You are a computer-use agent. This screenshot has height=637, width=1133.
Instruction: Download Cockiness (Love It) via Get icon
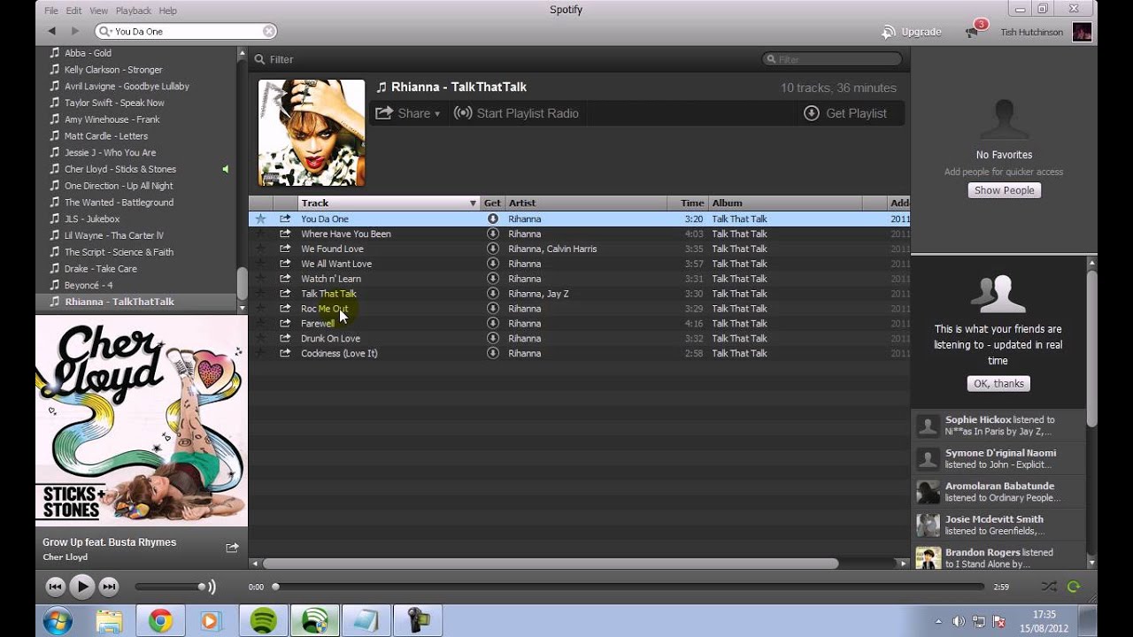493,353
